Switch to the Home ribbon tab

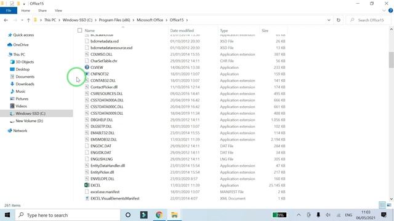(x=26, y=10)
